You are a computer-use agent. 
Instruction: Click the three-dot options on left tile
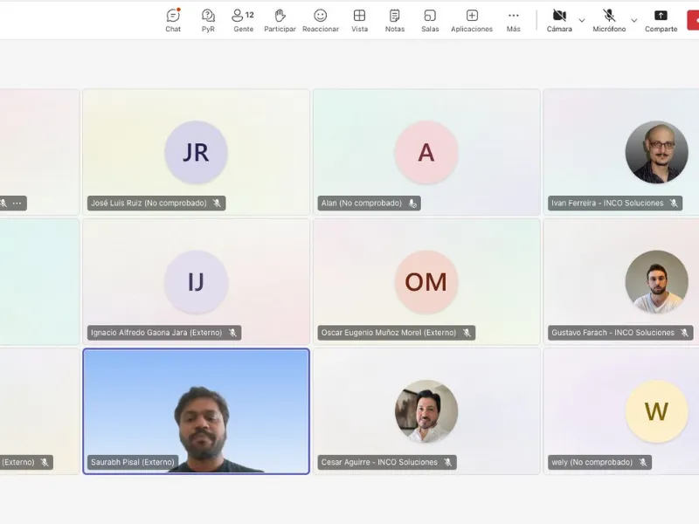pyautogui.click(x=17, y=203)
